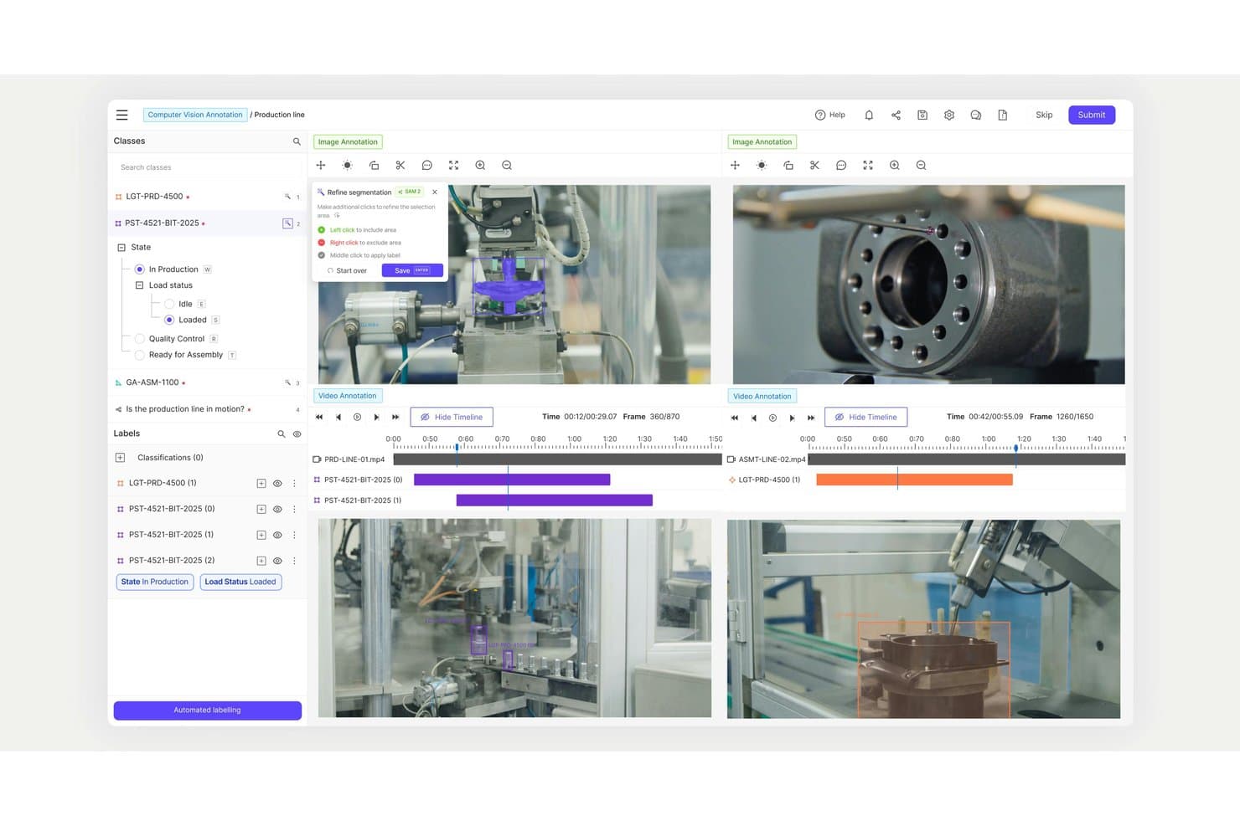Click the Skip button
The width and height of the screenshot is (1240, 826).
(1044, 115)
